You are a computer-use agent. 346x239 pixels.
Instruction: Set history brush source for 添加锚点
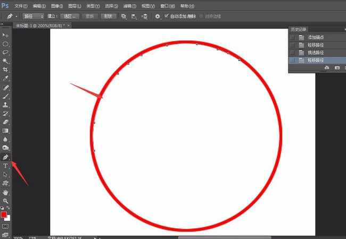[x=292, y=37]
